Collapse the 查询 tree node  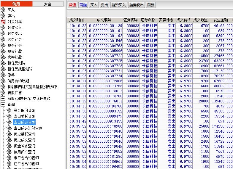pos(3,104)
